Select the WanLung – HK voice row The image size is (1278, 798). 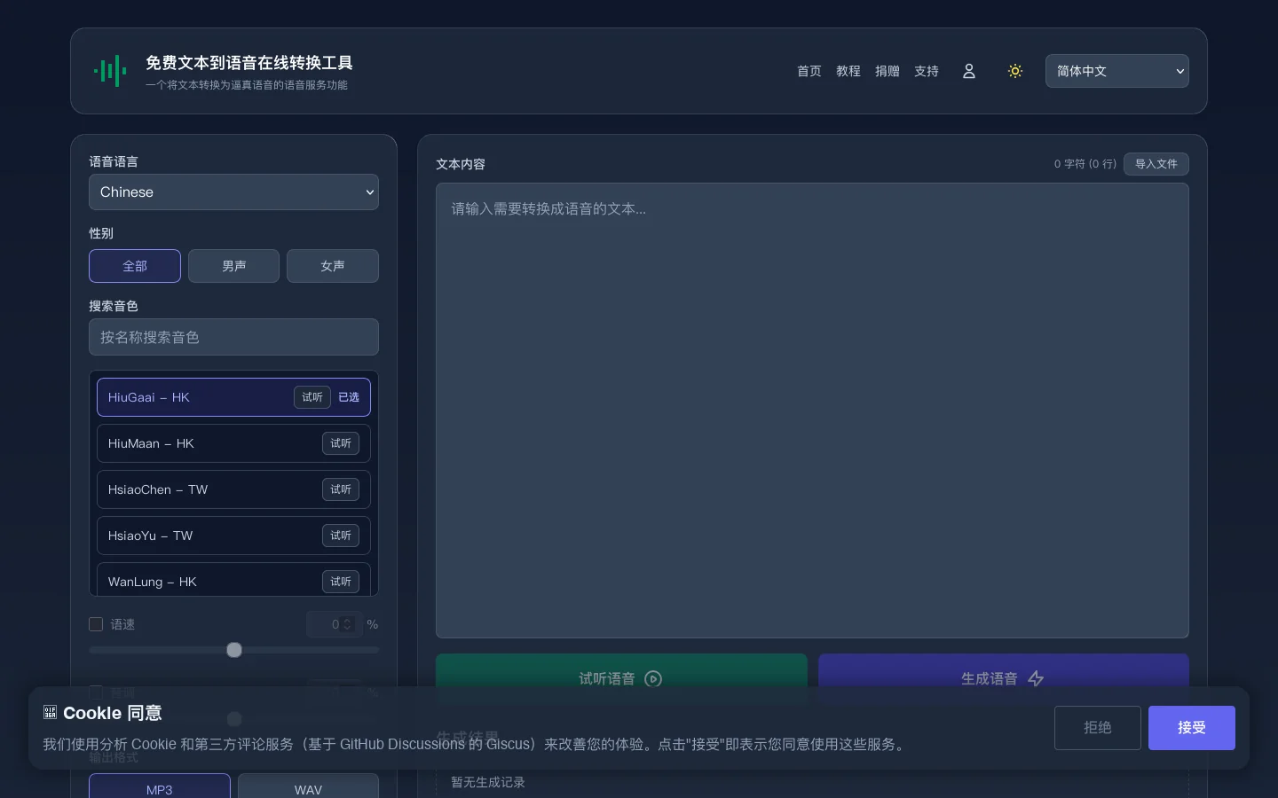pos(233,580)
